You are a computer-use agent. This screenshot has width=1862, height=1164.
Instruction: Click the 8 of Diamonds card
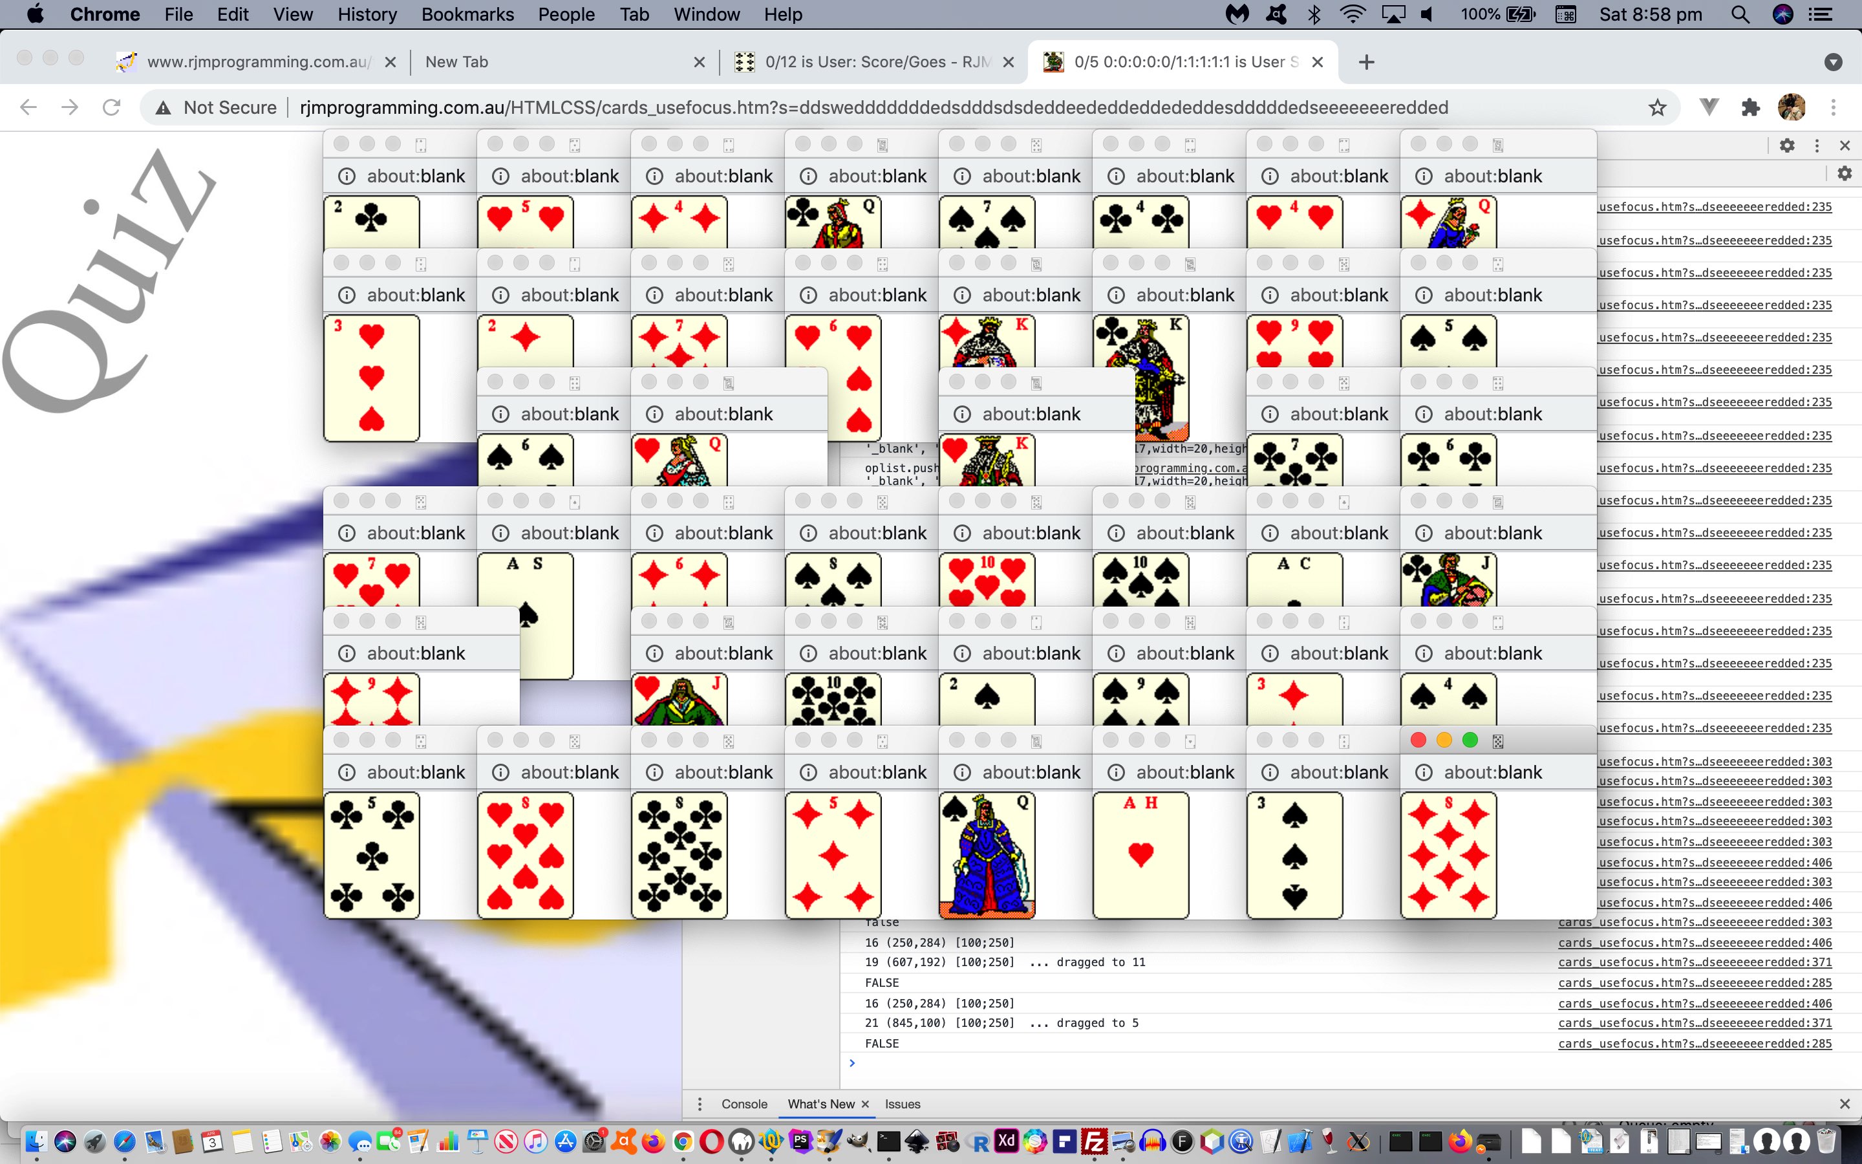click(1449, 856)
